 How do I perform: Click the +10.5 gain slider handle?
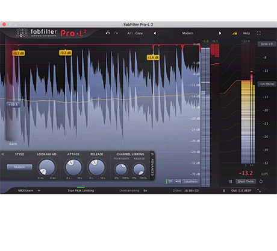13,104
